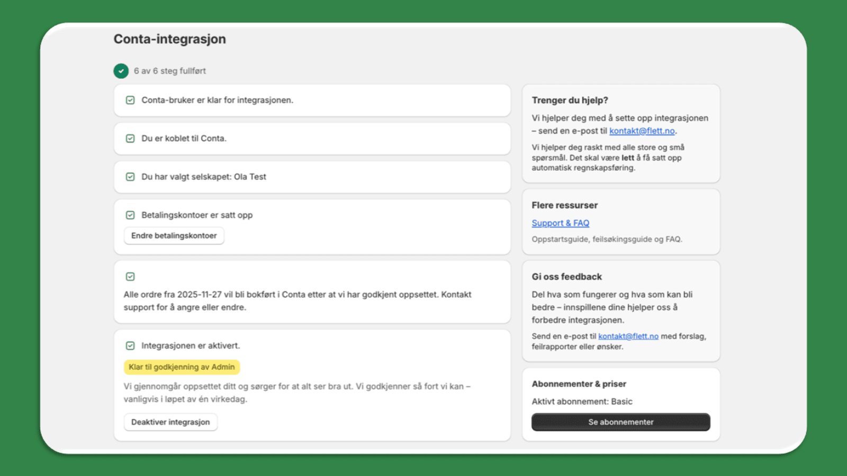
Task: Click the Klar til godkjenning av Admin badge
Action: pos(181,366)
